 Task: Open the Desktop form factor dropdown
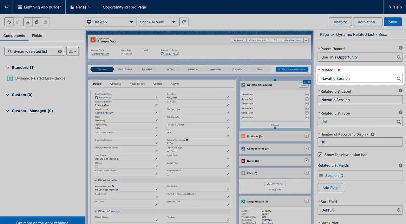(x=110, y=22)
